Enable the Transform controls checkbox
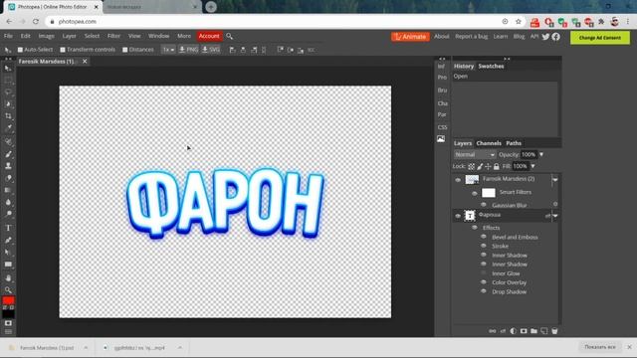 (x=63, y=50)
